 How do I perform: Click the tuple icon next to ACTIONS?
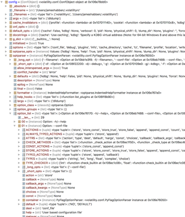[x=24, y=130]
